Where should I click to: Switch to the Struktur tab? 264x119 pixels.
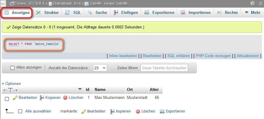coord(47,13)
